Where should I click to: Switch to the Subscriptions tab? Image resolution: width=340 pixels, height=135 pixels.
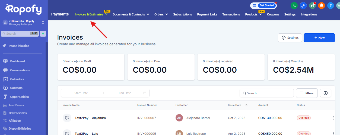[x=182, y=14]
